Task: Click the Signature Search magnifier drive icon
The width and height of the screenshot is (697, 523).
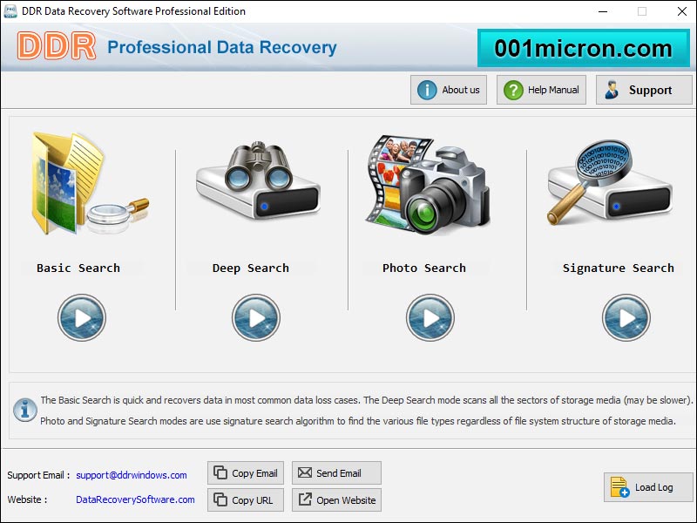Action: [609, 181]
